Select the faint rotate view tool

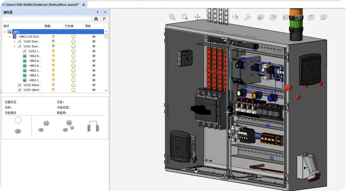pos(210,17)
